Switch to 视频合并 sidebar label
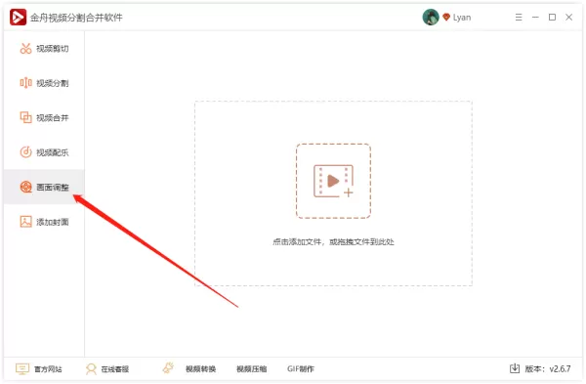586x384 pixels. (53, 118)
